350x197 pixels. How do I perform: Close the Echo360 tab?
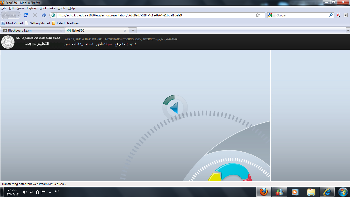point(125,31)
